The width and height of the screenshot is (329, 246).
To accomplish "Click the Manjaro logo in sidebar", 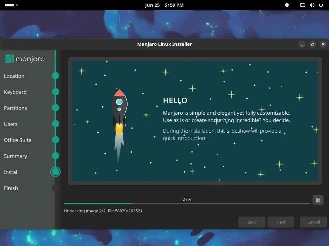I will point(25,59).
